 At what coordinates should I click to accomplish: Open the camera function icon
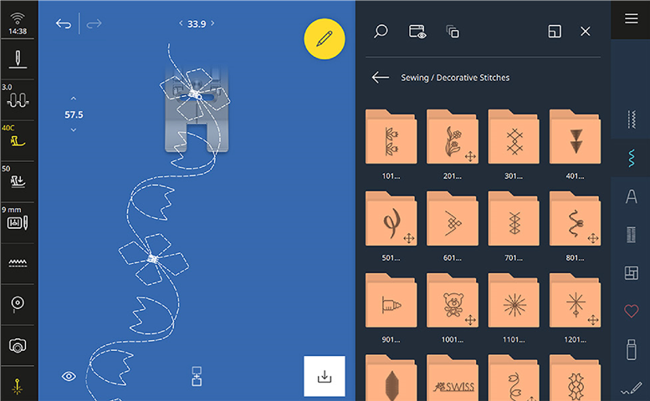pos(18,345)
